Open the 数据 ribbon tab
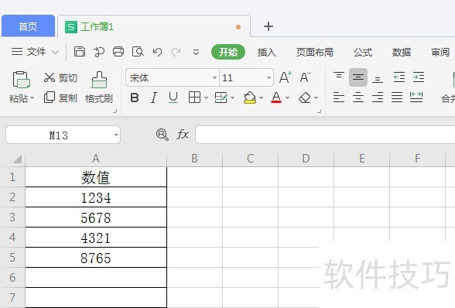 coord(402,53)
